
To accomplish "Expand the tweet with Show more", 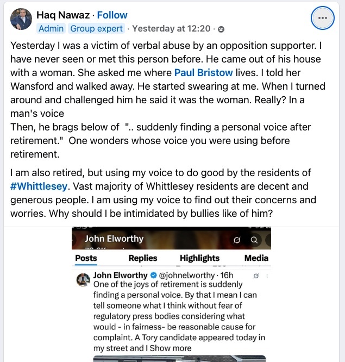I will tap(175, 348).
